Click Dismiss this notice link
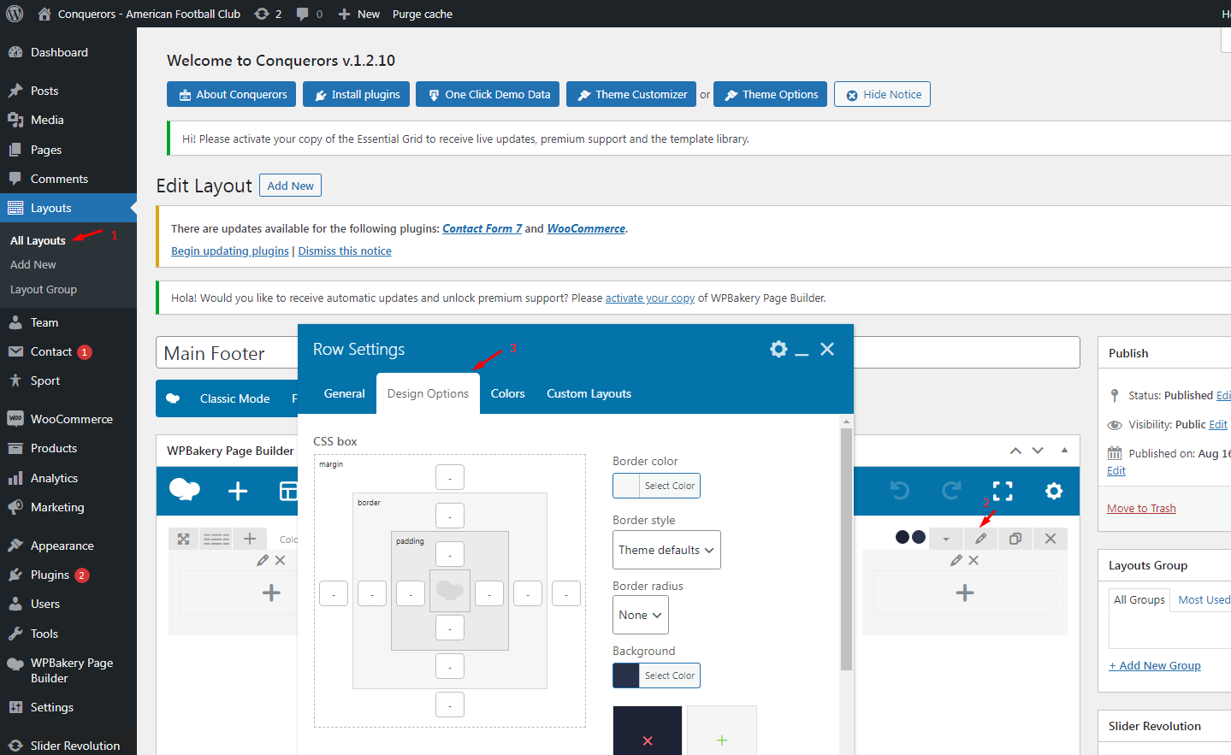Image resolution: width=1231 pixels, height=755 pixels. point(345,251)
